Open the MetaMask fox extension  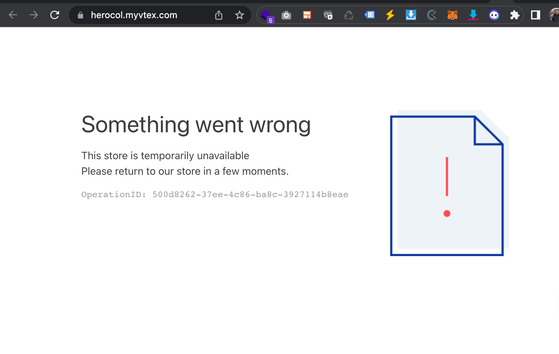452,15
